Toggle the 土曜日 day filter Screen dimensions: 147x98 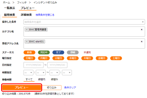pyautogui.click(x=116, y=58)
